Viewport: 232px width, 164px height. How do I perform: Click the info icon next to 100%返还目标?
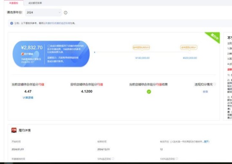tap(177, 159)
